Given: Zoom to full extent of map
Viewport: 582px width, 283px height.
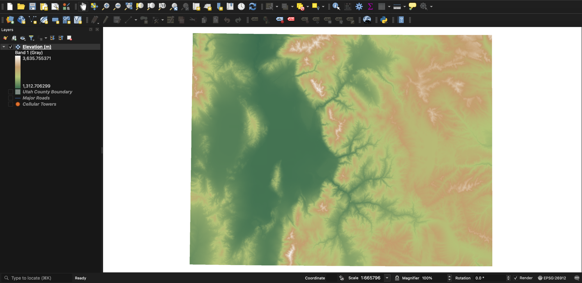Looking at the screenshot, I should point(128,6).
